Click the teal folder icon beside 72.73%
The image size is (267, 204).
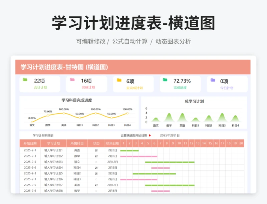(x=165, y=80)
